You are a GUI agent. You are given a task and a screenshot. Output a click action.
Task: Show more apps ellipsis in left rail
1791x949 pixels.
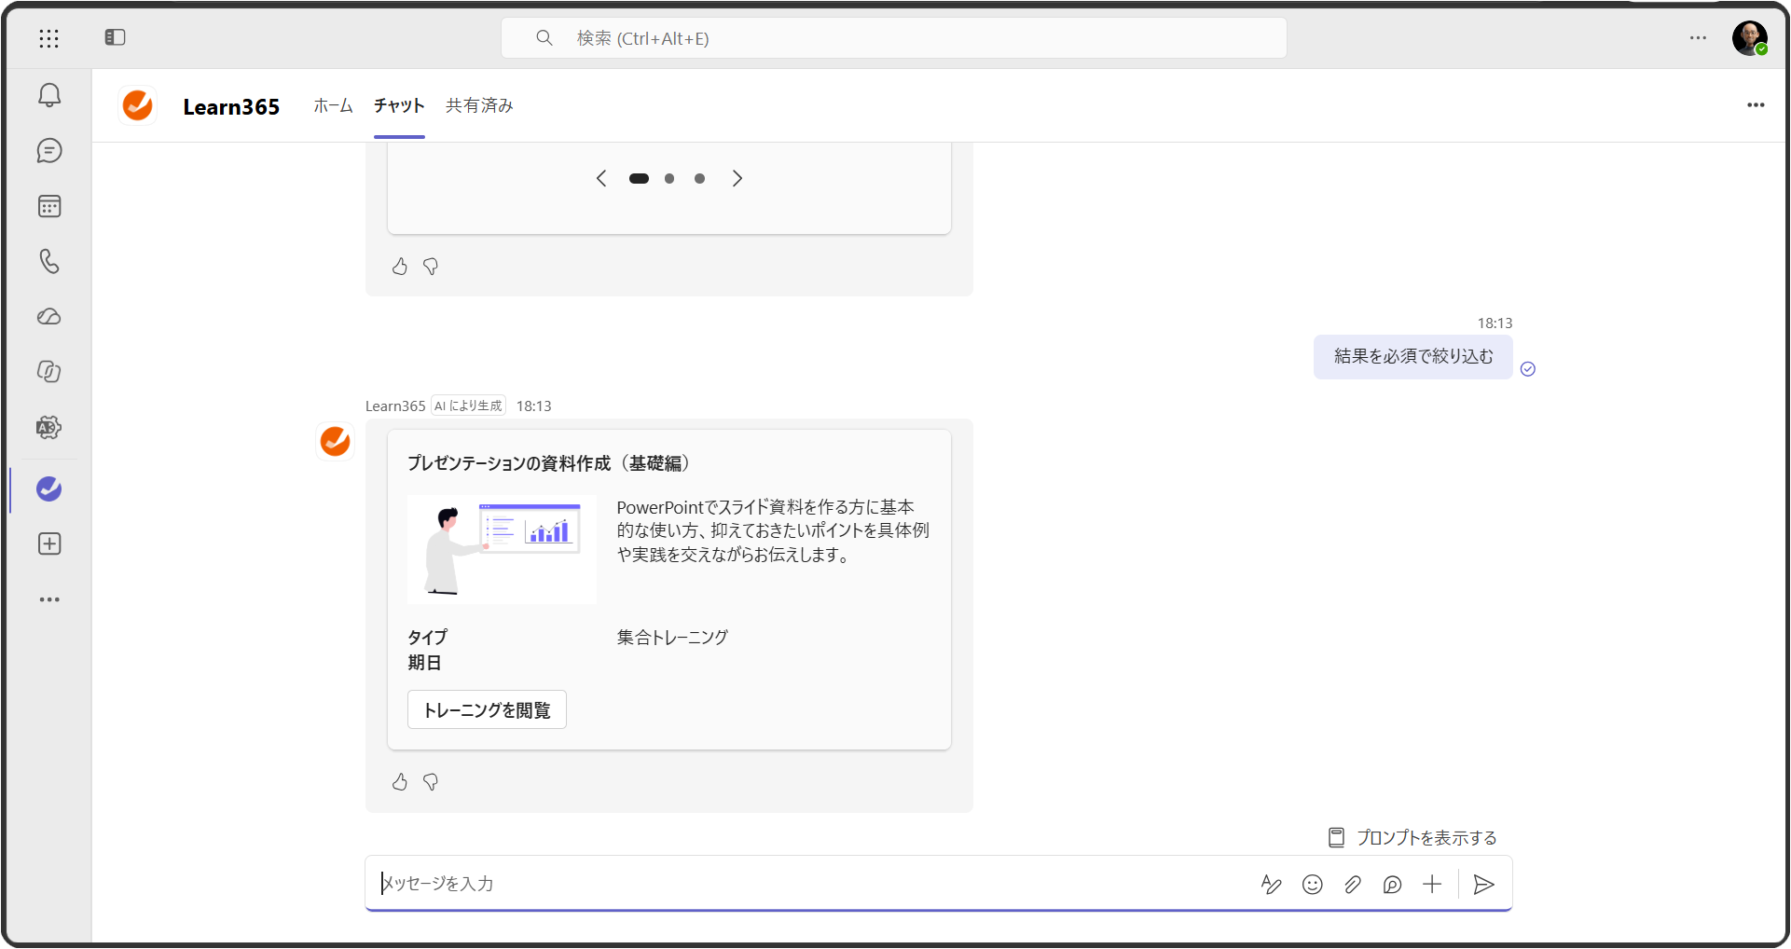pyautogui.click(x=49, y=599)
